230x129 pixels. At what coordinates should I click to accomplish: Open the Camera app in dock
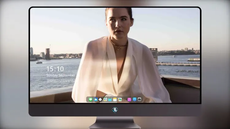(139, 99)
